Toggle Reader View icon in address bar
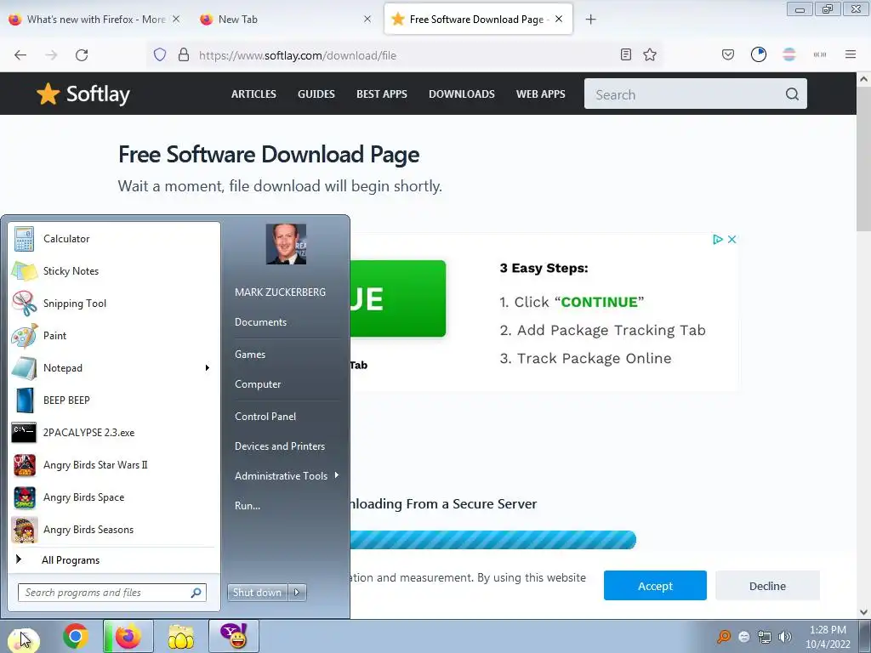 626,54
